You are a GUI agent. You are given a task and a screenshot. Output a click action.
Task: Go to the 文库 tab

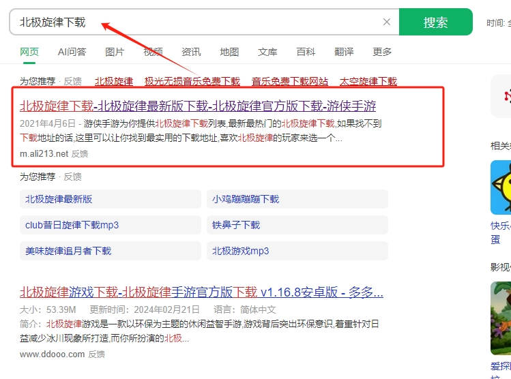pos(267,52)
